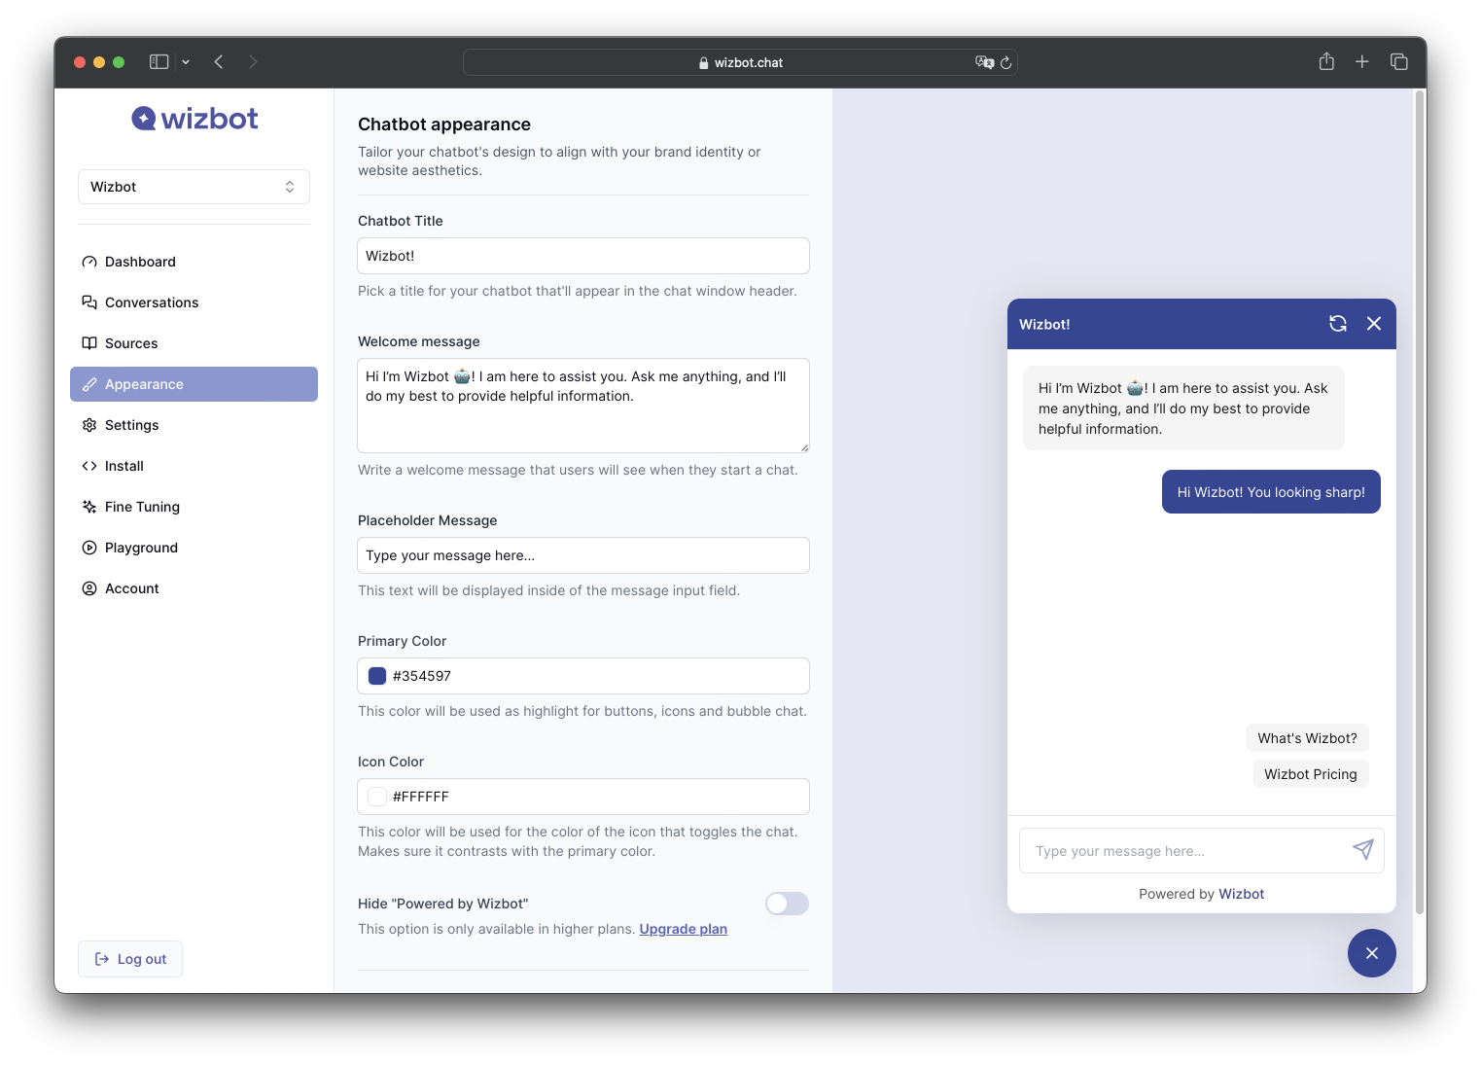Reset chat with refresh icon in header
This screenshot has height=1065, width=1481.
click(1338, 324)
